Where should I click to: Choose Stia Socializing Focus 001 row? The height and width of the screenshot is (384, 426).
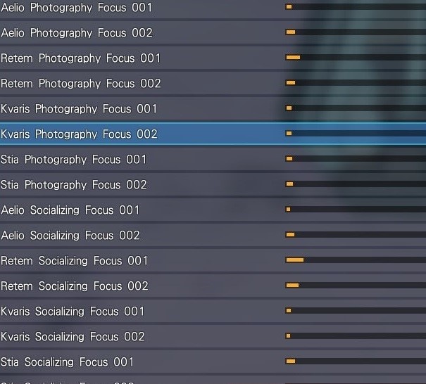tap(213, 361)
